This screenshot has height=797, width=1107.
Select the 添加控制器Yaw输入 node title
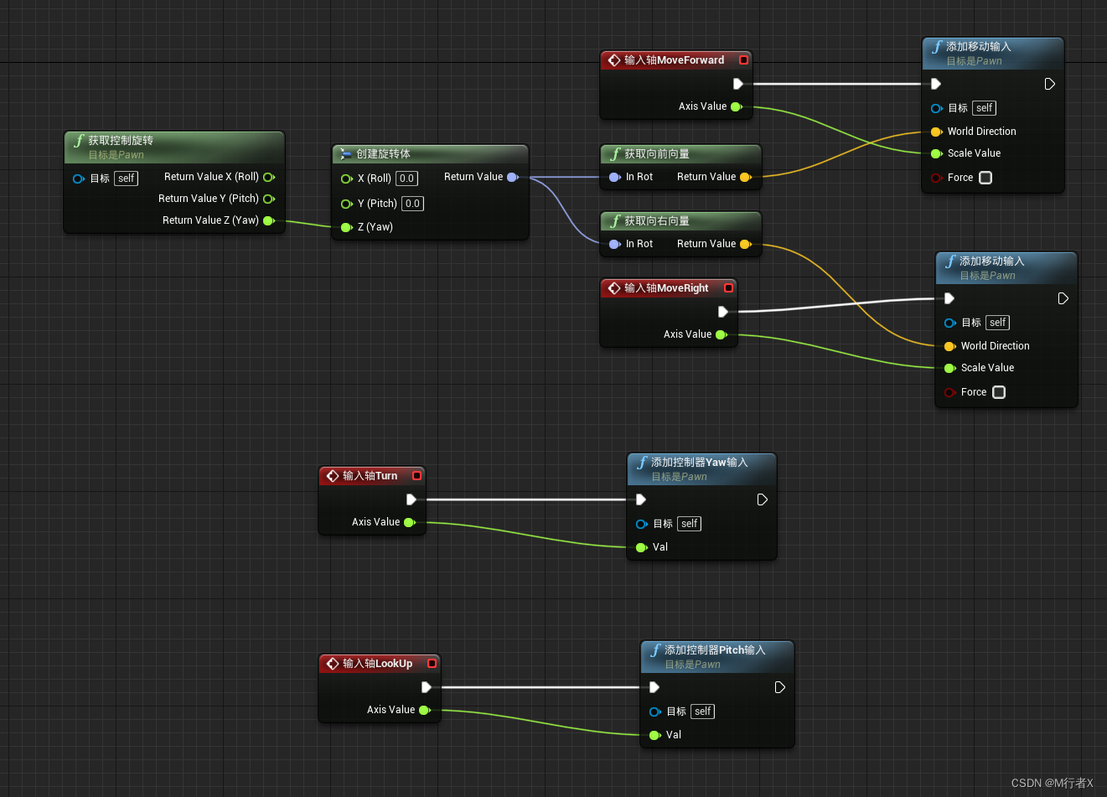coord(700,463)
